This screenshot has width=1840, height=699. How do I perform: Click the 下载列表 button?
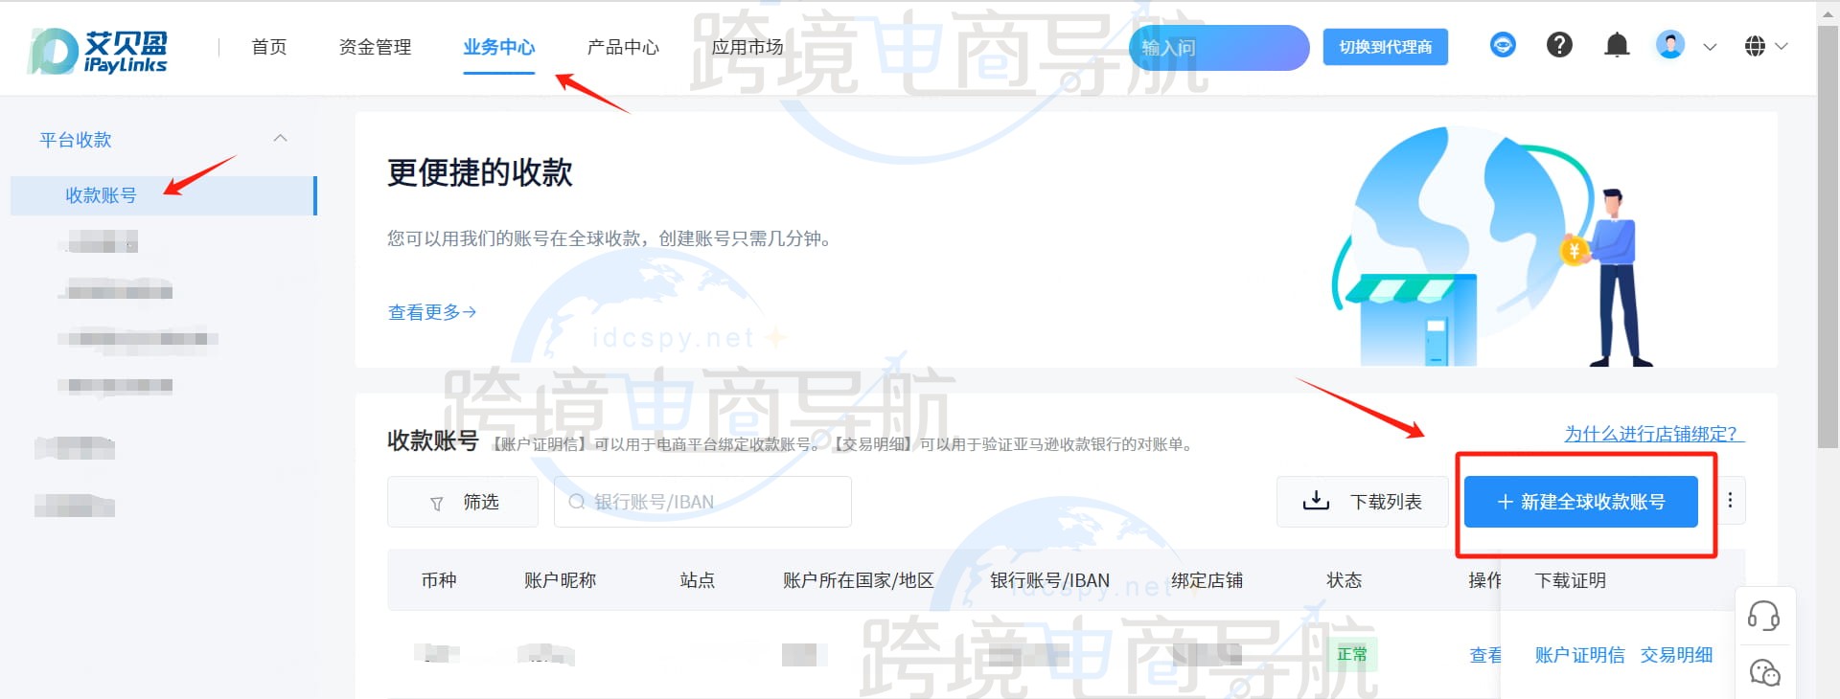pyautogui.click(x=1362, y=502)
